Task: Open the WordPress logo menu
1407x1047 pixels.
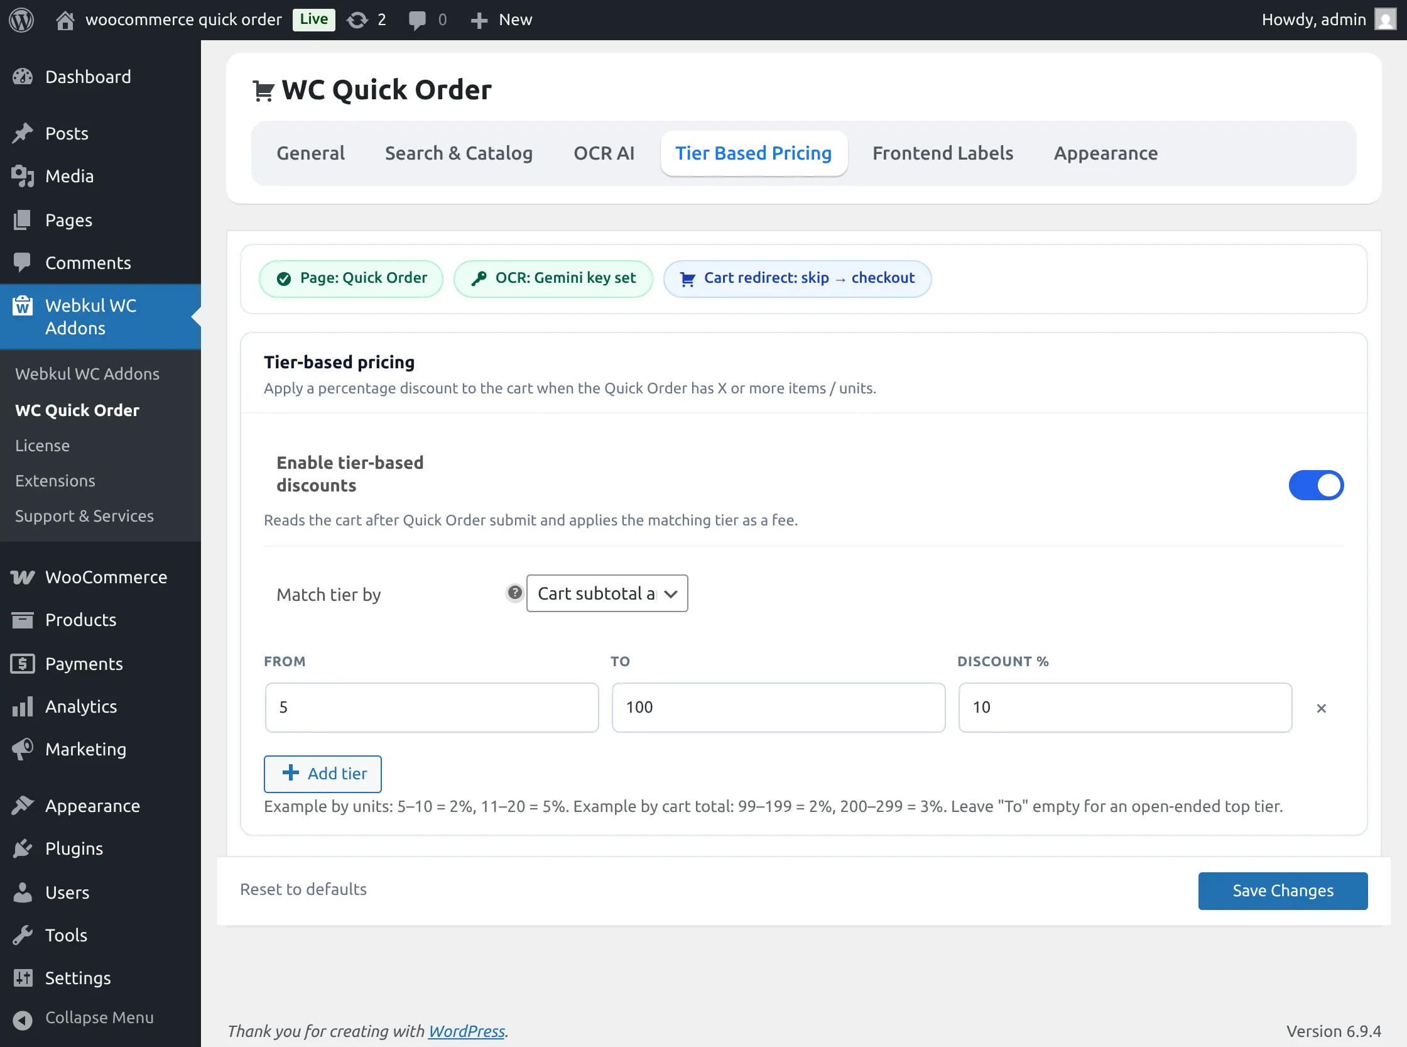Action: [21, 19]
